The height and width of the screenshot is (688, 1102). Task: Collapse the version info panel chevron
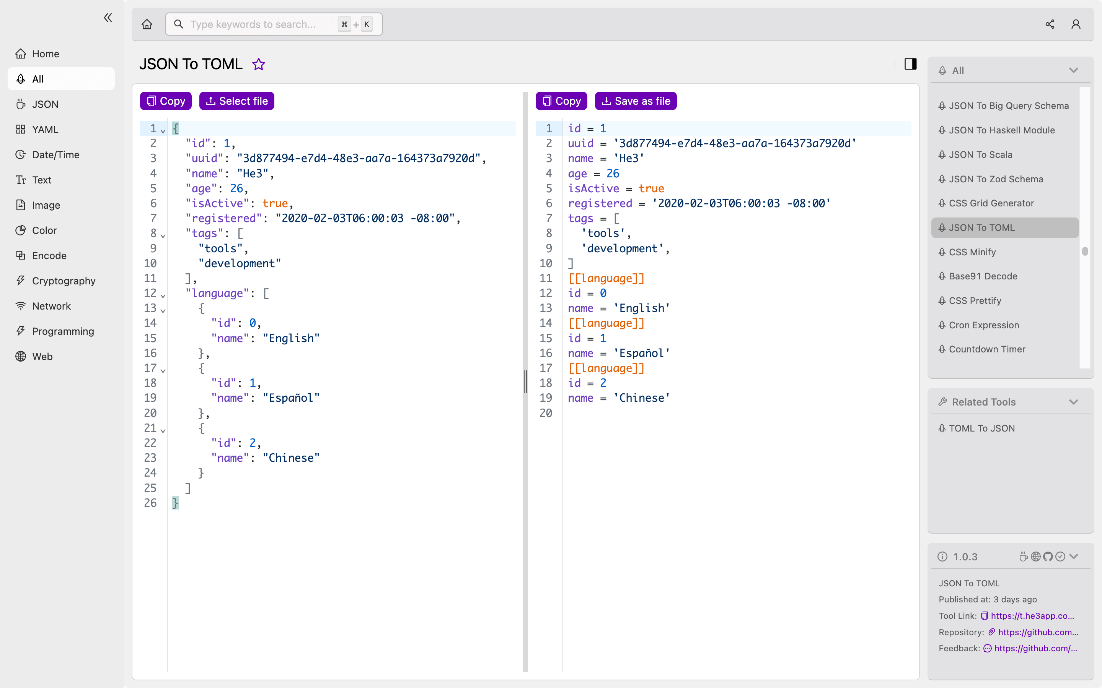click(1074, 557)
